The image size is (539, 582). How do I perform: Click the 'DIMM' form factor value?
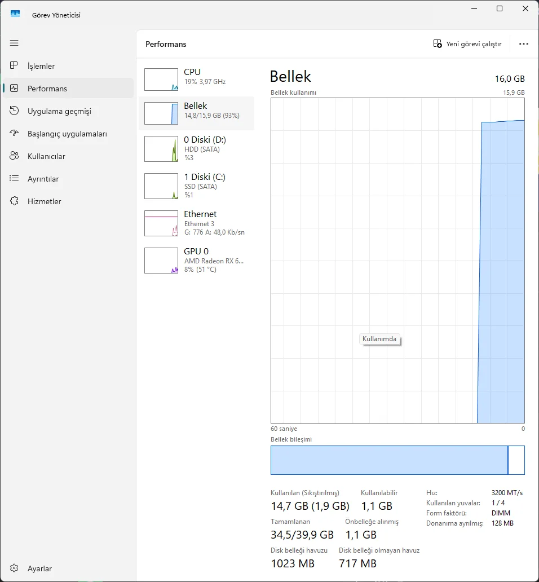(501, 513)
